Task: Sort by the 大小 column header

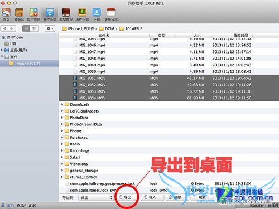Action: 197,36
